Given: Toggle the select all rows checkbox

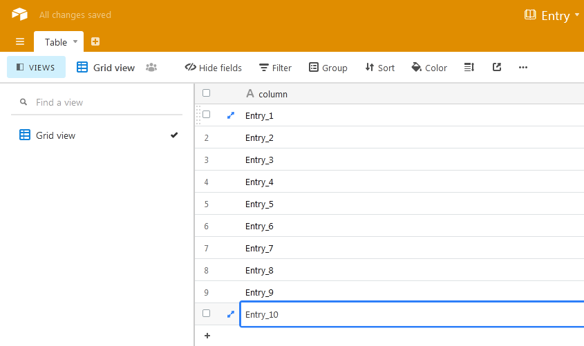Looking at the screenshot, I should tap(206, 93).
